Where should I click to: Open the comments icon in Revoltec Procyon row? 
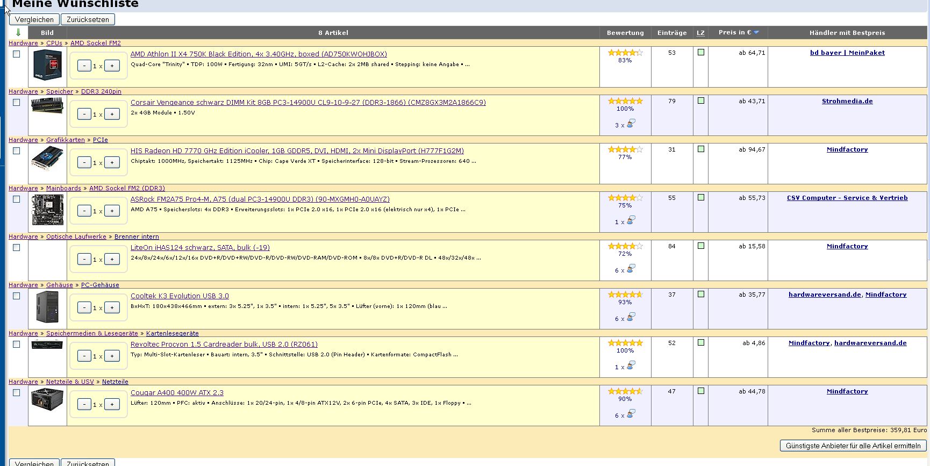click(x=631, y=365)
